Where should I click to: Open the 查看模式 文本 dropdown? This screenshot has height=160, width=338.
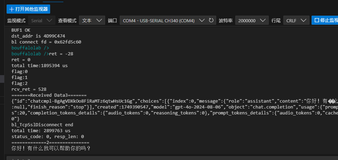pyautogui.click(x=92, y=21)
